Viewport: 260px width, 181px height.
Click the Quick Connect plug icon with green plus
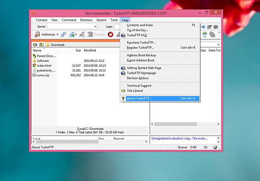pyautogui.click(x=72, y=34)
